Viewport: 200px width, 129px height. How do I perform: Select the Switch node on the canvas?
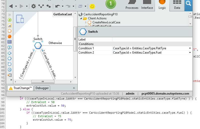point(38,46)
